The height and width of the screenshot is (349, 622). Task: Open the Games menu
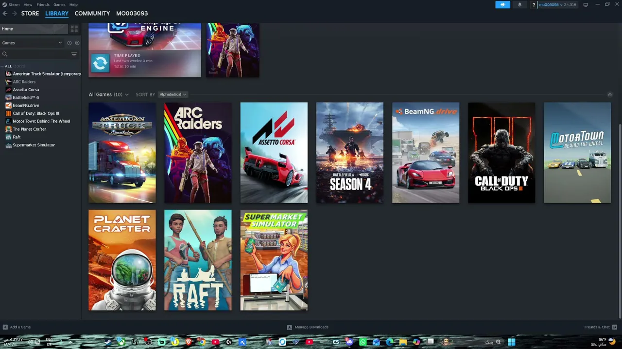59,5
